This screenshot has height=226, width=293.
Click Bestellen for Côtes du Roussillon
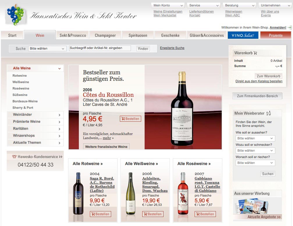(130, 119)
